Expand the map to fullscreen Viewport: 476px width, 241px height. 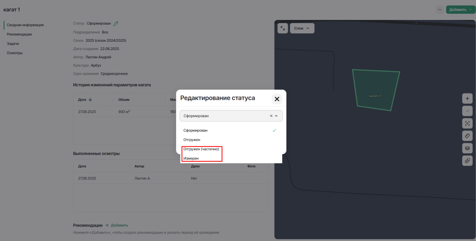pos(283,28)
